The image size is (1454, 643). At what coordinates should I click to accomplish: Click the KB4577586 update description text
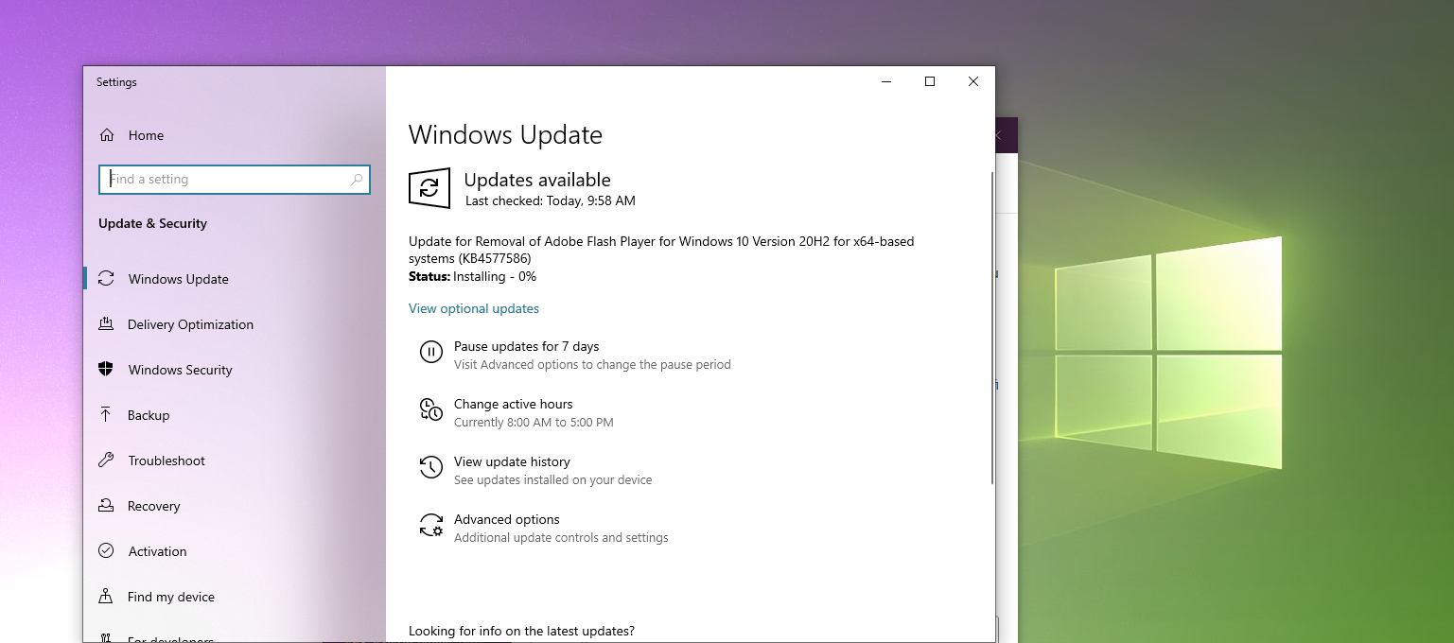[x=661, y=250]
